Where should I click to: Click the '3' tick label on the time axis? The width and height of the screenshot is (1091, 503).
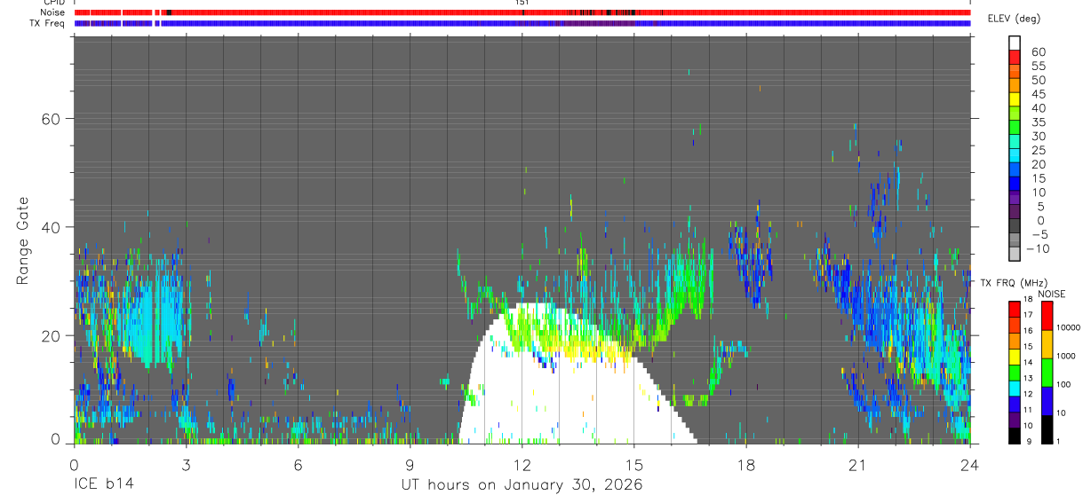point(186,464)
